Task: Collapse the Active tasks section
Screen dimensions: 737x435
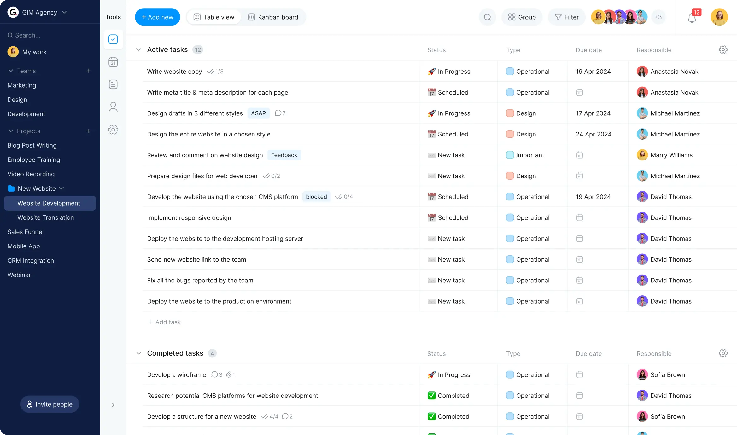Action: pyautogui.click(x=139, y=50)
